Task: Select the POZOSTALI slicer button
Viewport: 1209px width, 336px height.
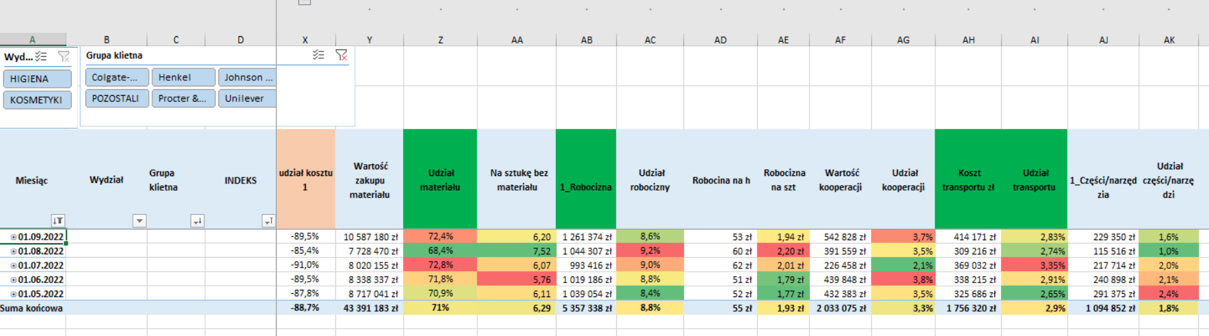Action: 117,98
